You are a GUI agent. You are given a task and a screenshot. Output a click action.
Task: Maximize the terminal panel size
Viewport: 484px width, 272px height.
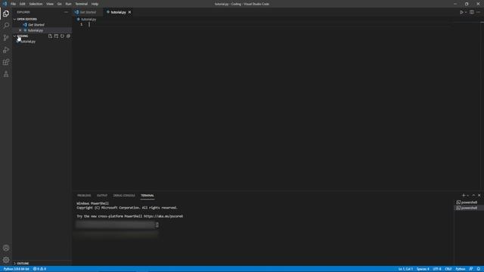[473, 195]
